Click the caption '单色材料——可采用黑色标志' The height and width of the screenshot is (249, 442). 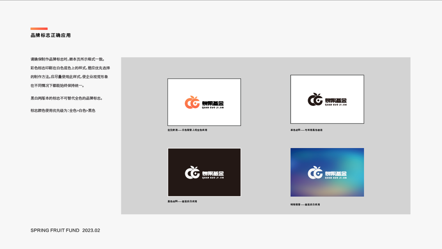(306, 130)
